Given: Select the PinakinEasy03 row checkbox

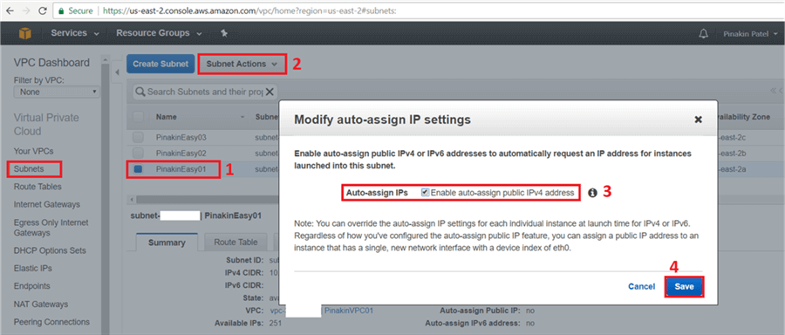Looking at the screenshot, I should click(x=138, y=137).
